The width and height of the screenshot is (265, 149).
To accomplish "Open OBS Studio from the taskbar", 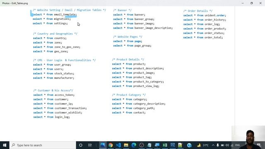I will (142, 145).
